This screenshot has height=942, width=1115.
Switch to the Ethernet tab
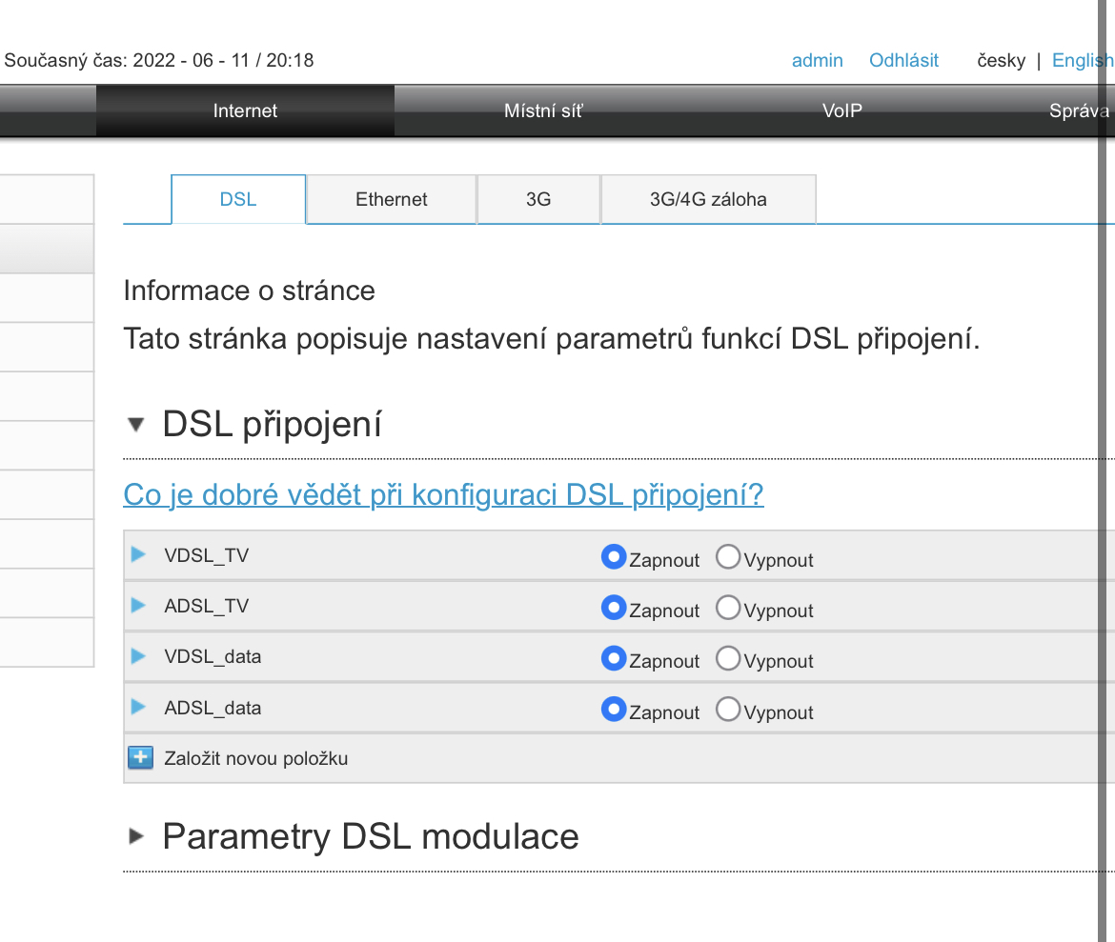(391, 199)
